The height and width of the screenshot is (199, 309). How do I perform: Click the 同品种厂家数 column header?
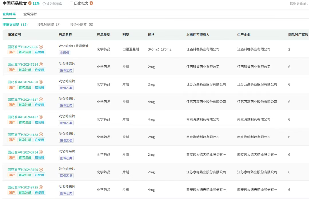click(x=298, y=35)
